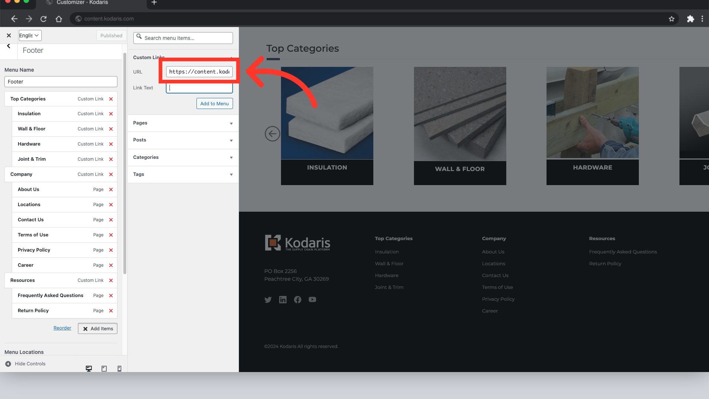Open the LinkedIn footer social icon
Viewport: 709px width, 399px height.
(283, 300)
